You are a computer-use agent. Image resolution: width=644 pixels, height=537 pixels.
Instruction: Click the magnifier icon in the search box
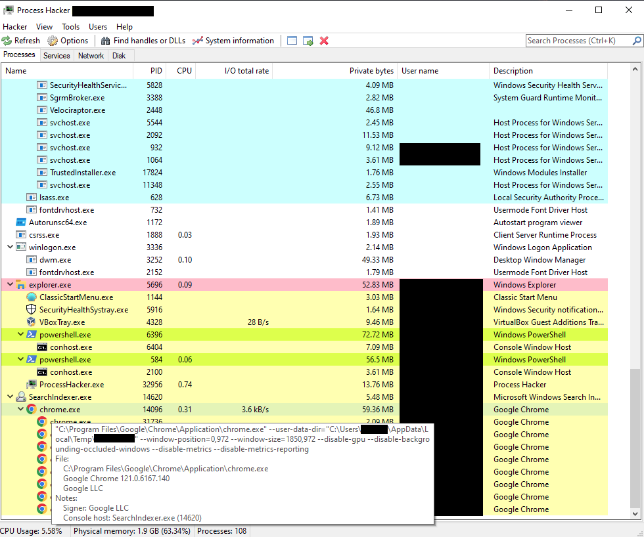636,40
